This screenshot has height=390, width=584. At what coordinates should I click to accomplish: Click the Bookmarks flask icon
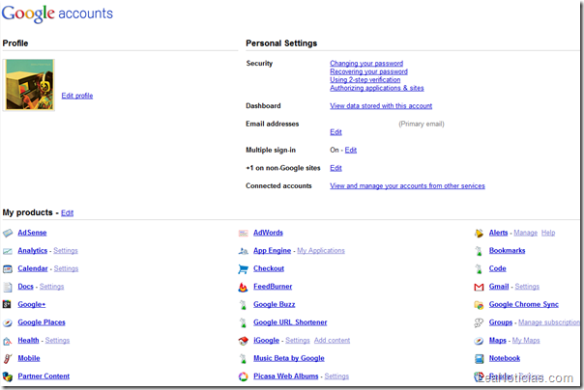[479, 251]
